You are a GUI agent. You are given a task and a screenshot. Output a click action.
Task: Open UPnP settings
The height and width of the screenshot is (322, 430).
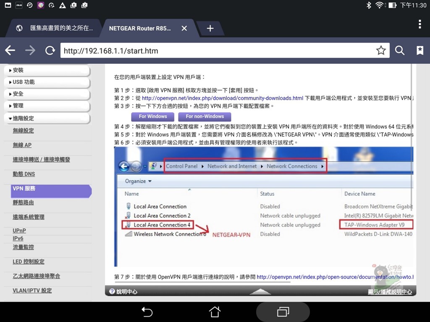pyautogui.click(x=19, y=231)
